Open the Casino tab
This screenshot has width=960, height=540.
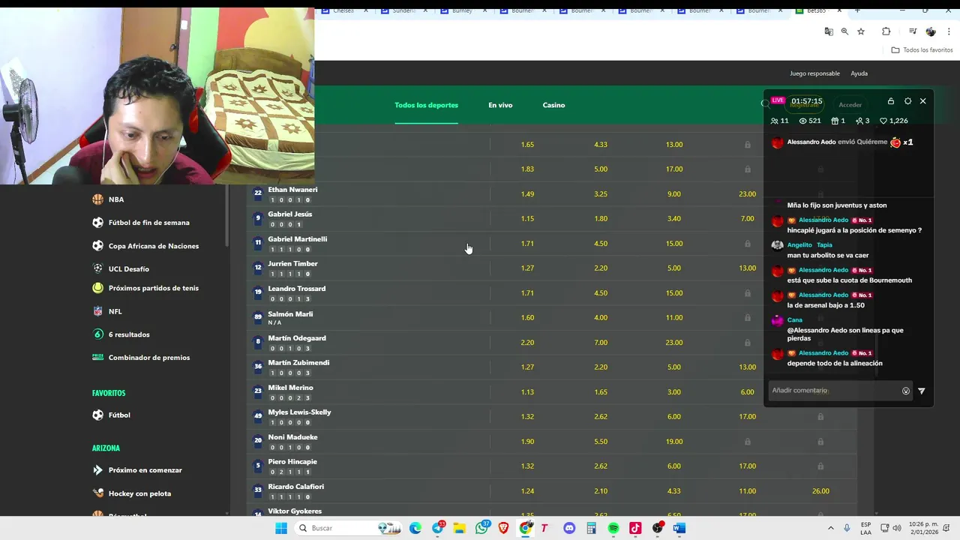pyautogui.click(x=553, y=105)
